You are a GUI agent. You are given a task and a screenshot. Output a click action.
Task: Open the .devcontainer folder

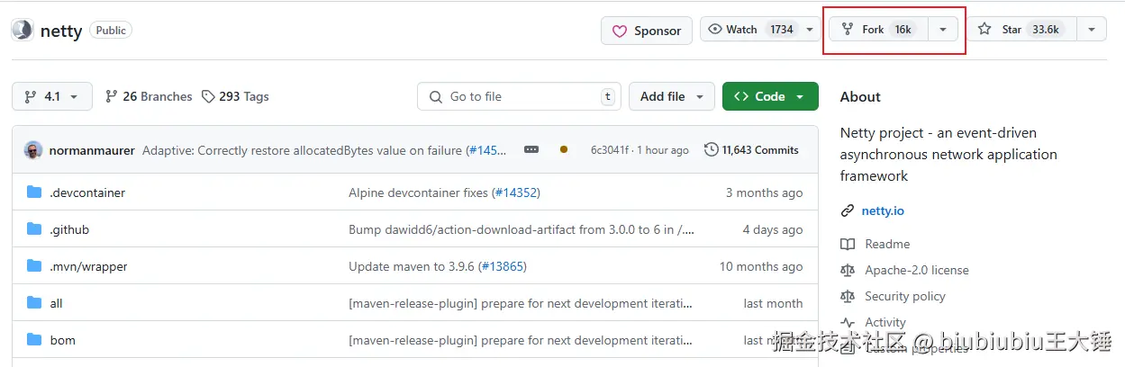[x=87, y=192]
